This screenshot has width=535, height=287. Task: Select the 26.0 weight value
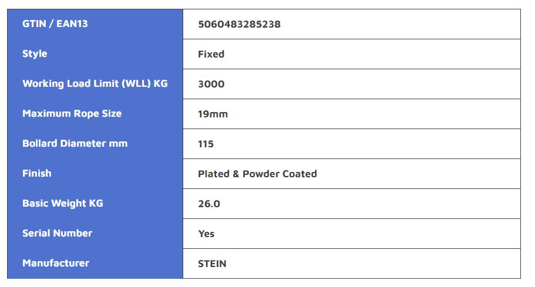coord(209,204)
